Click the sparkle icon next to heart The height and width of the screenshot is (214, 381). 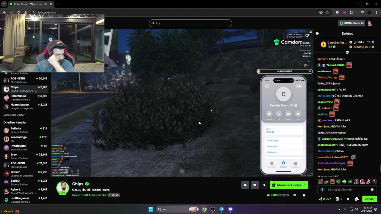[x=264, y=185]
